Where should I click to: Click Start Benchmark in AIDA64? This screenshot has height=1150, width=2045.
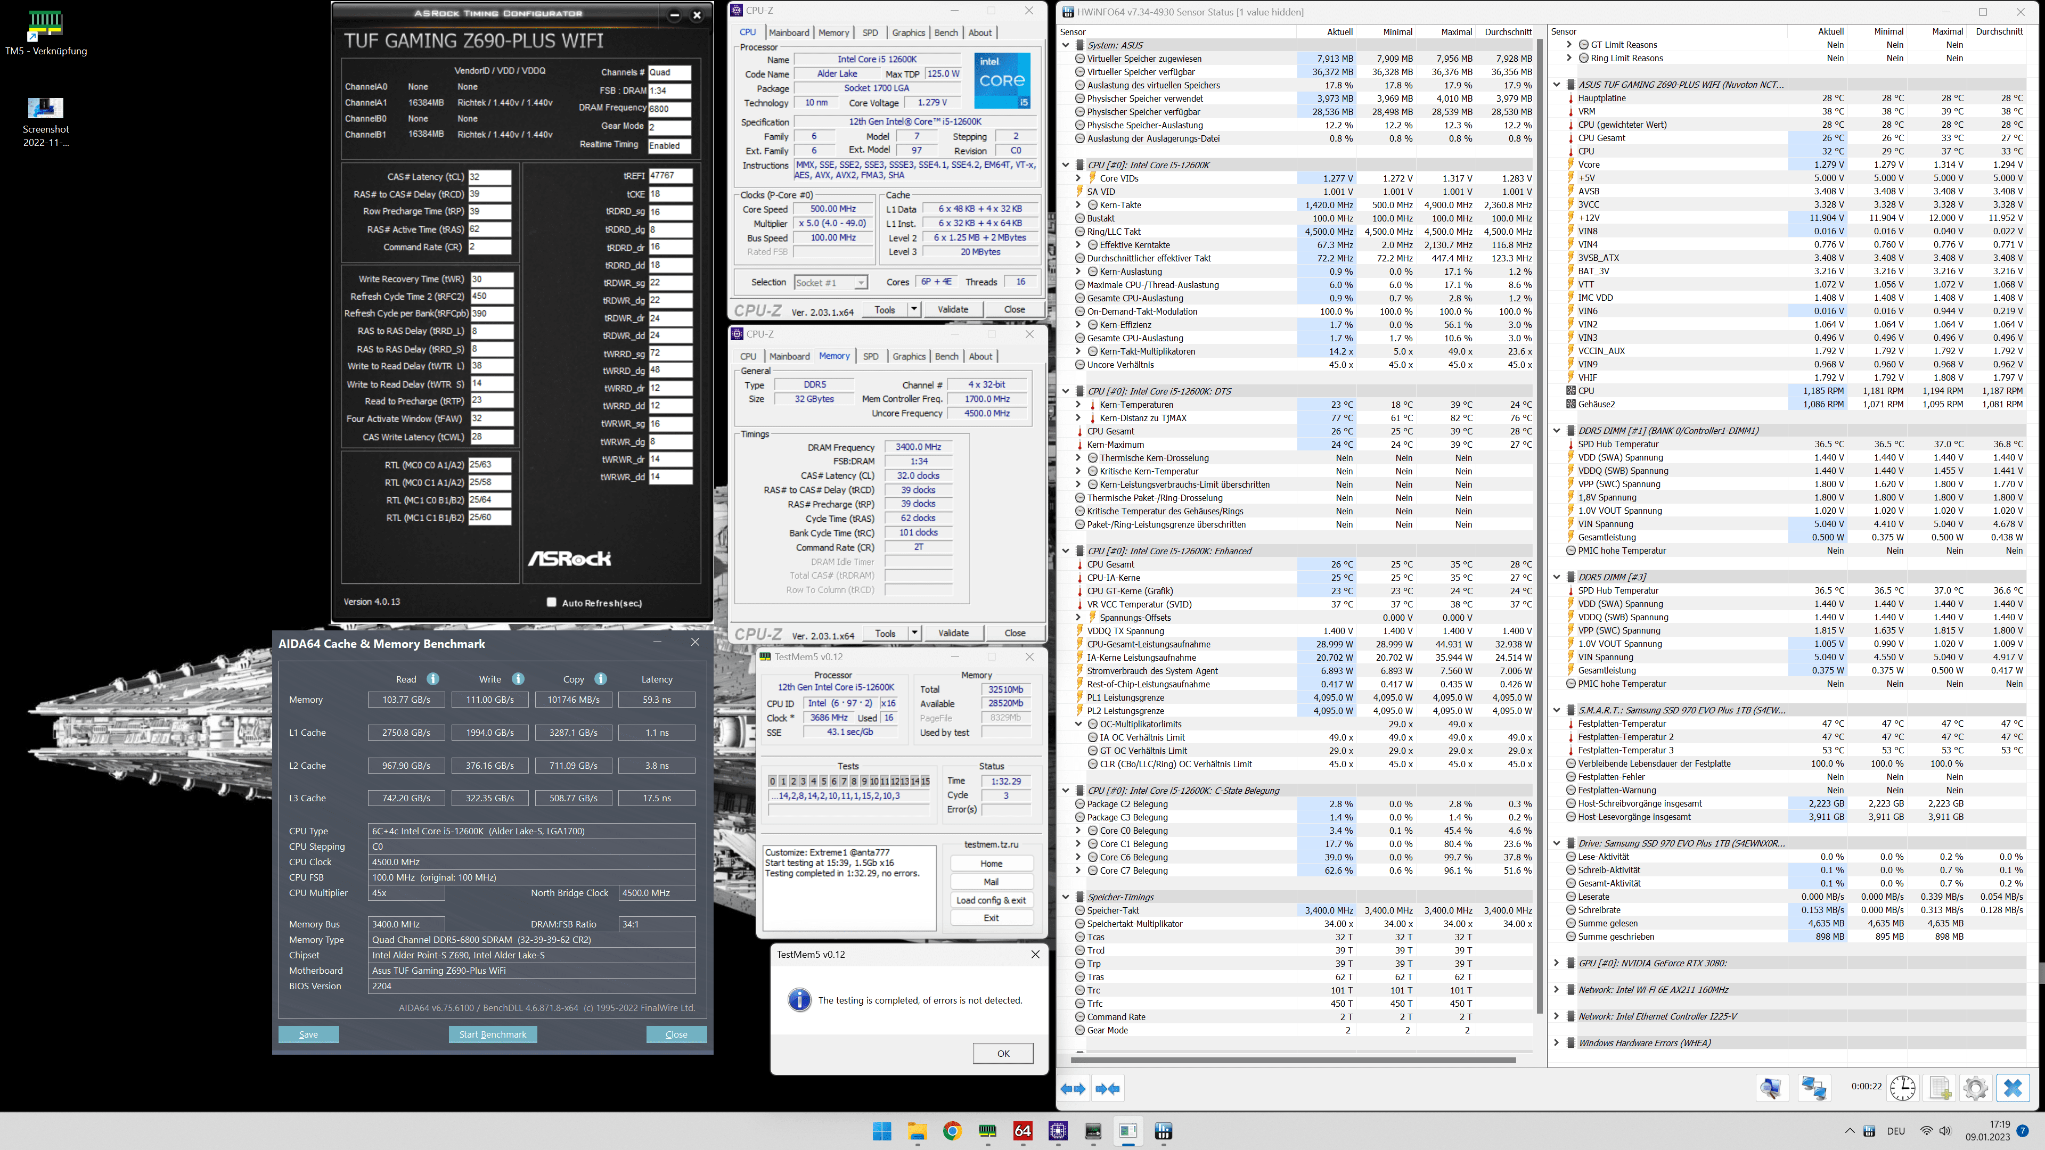tap(493, 1034)
